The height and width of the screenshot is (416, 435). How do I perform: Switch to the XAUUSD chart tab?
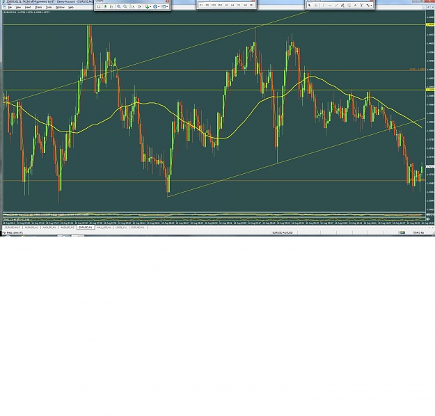click(x=104, y=227)
